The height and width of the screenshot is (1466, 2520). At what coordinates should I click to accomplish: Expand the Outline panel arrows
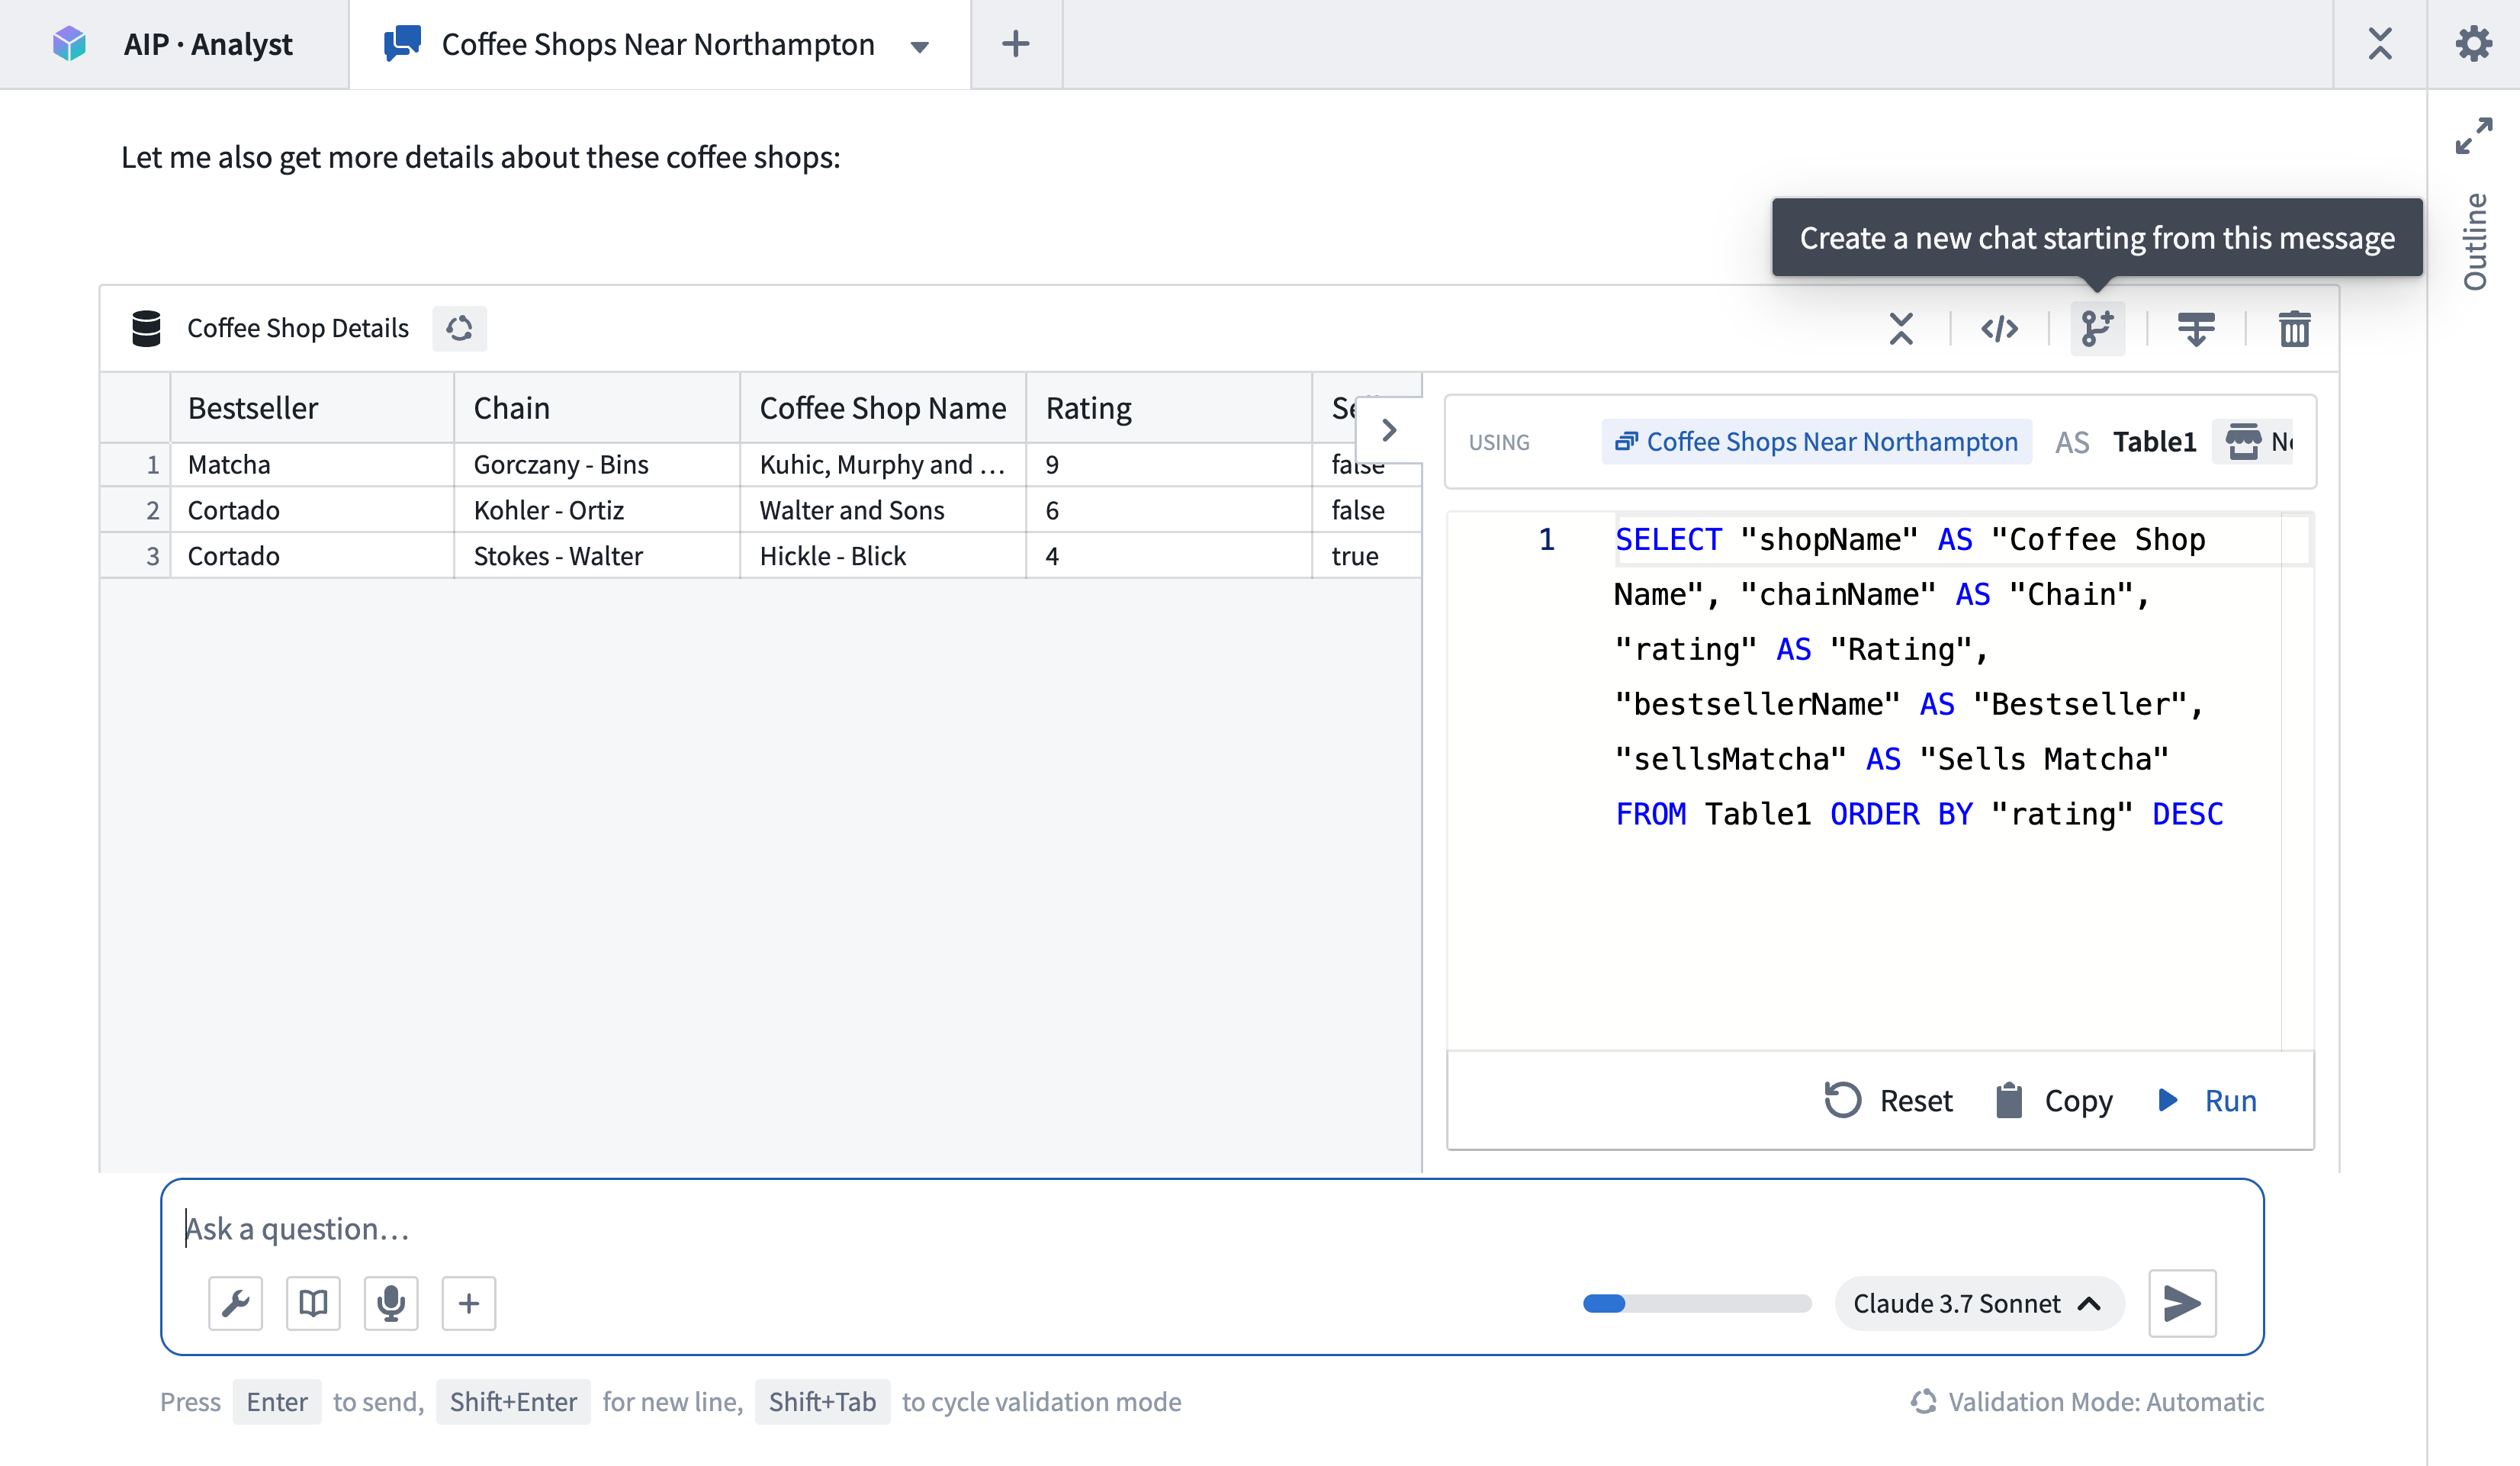click(2473, 136)
